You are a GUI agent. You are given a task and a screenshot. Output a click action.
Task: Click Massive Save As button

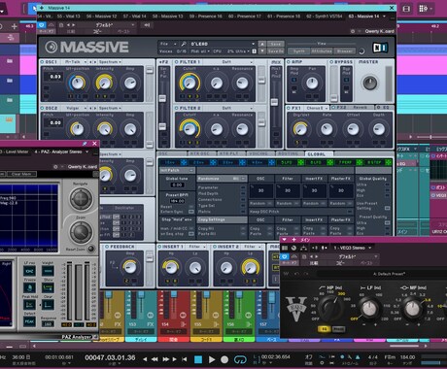[x=275, y=51]
